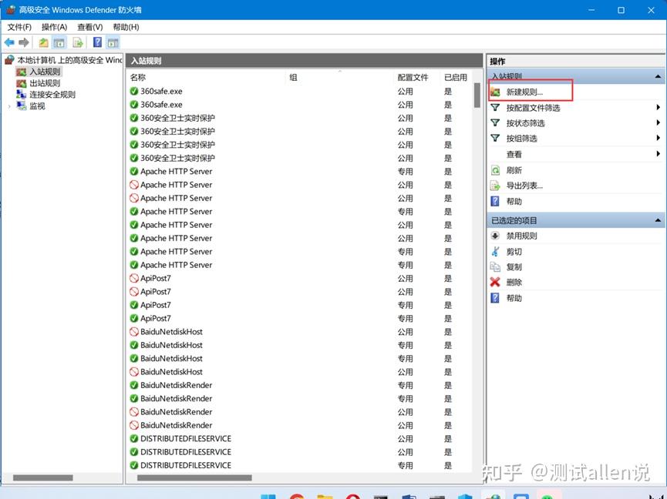The width and height of the screenshot is (667, 499).
Task: Open the 按配置文件筛选 submenu arrow
Action: click(658, 108)
